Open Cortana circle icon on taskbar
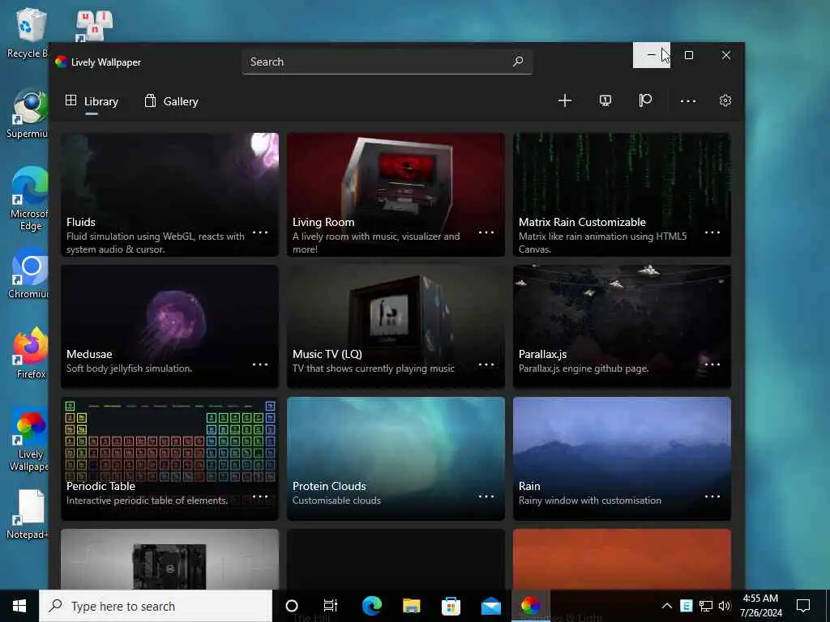The width and height of the screenshot is (830, 622). click(x=292, y=606)
